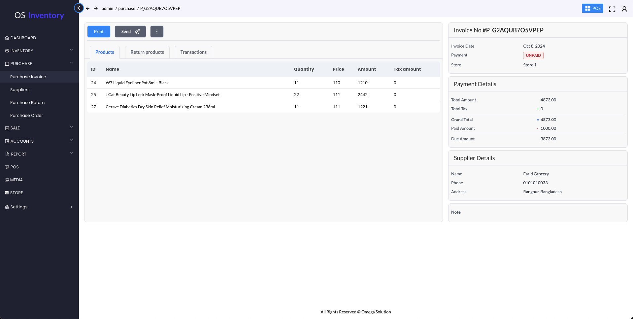Click the browser-style back arrow icon
The image size is (633, 319).
(x=88, y=9)
